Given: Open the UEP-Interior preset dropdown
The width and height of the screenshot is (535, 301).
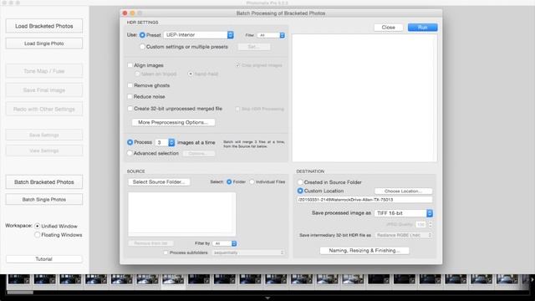Looking at the screenshot, I should 199,35.
